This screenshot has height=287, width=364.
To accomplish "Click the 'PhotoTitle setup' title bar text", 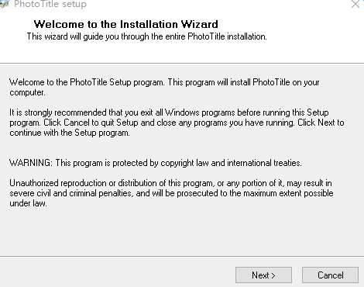I will pos(50,4).
